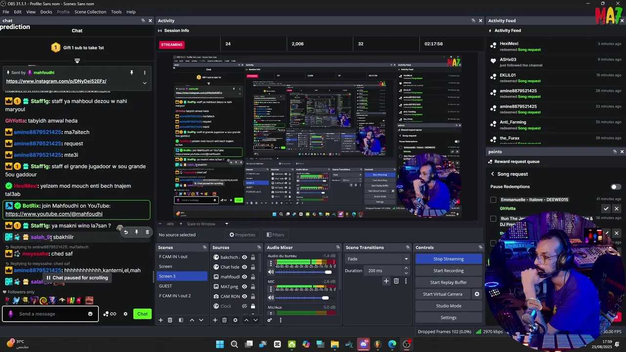
Task: Open scene filters icon in Scenes toolbar
Action: coord(180,320)
